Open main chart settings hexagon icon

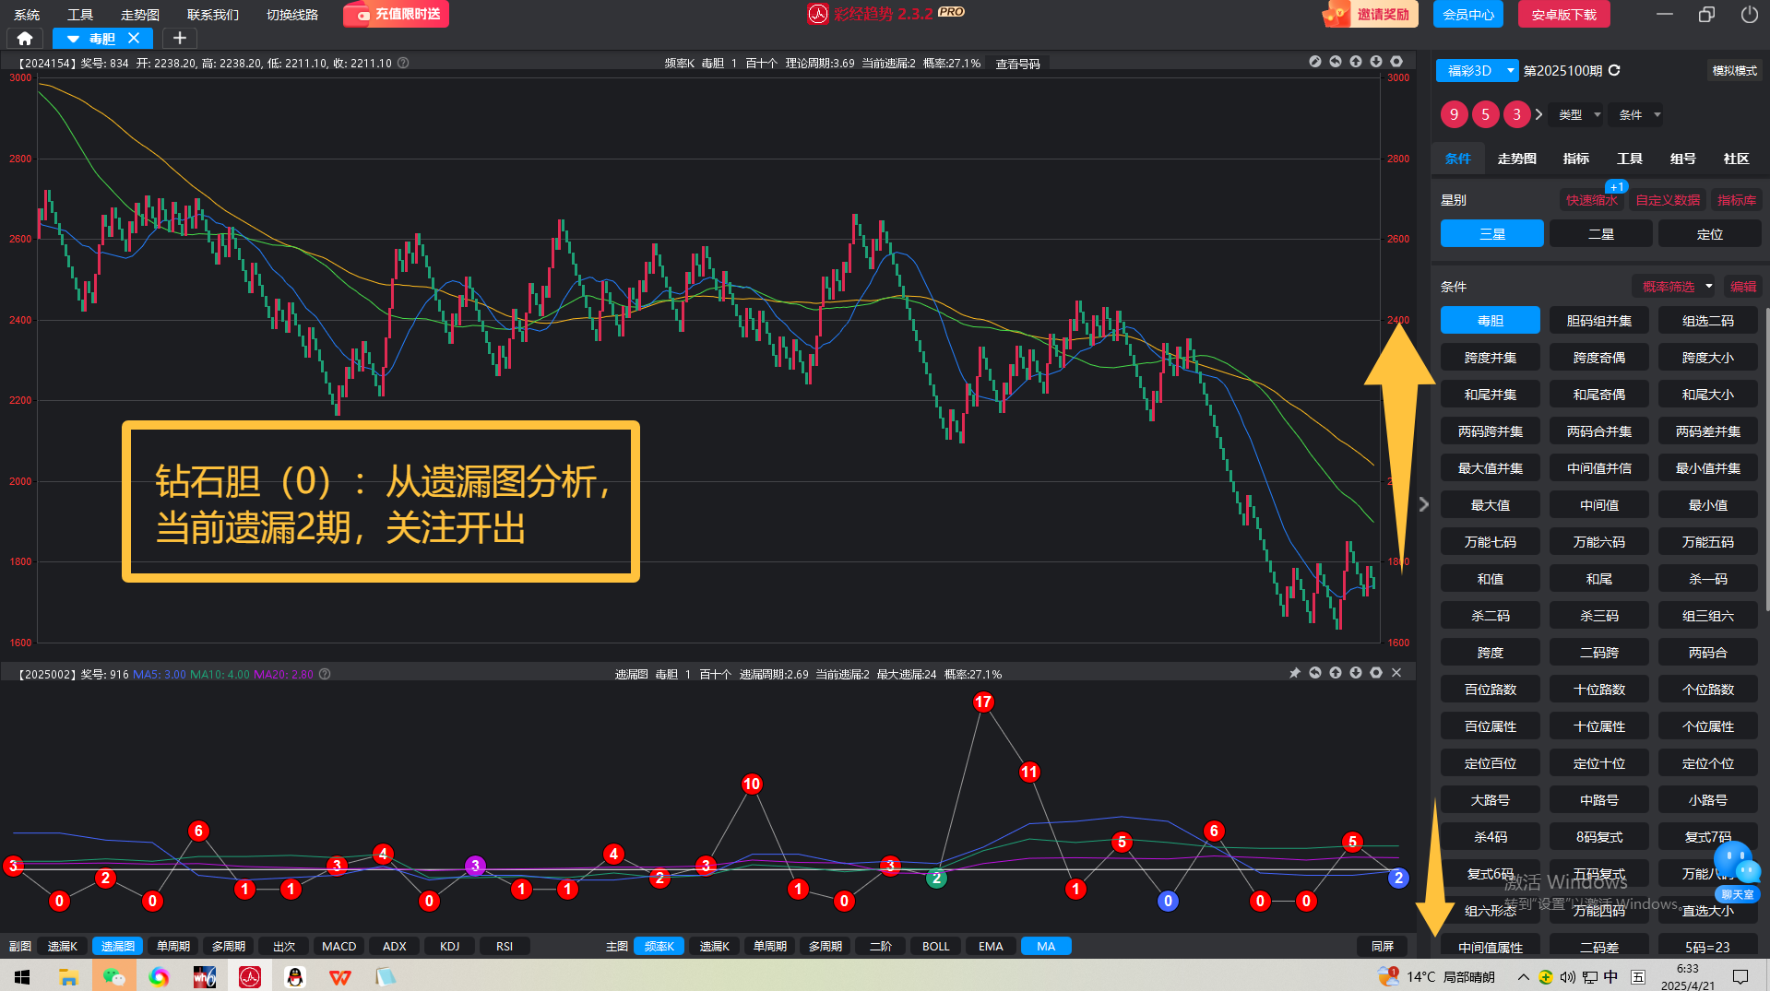coord(1396,62)
